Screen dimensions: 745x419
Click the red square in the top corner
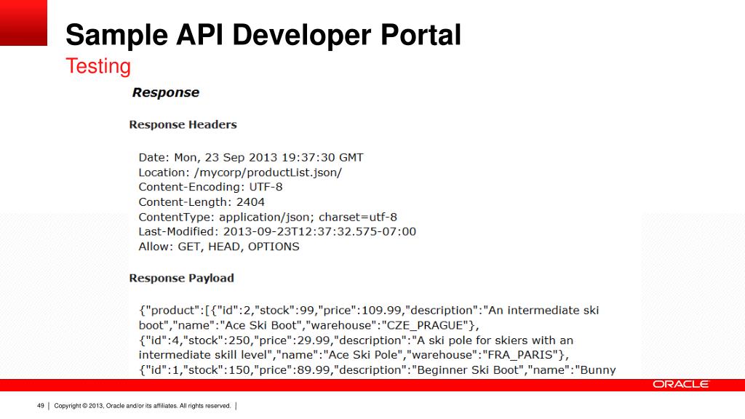tap(23, 23)
